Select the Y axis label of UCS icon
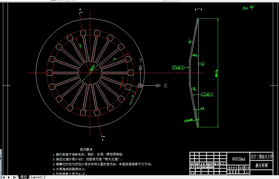Viewport: 279px width, 179px height. click(x=141, y=60)
